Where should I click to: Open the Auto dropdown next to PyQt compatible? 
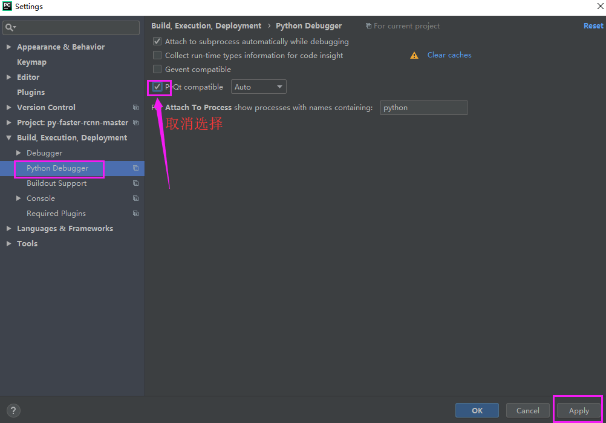tap(258, 86)
